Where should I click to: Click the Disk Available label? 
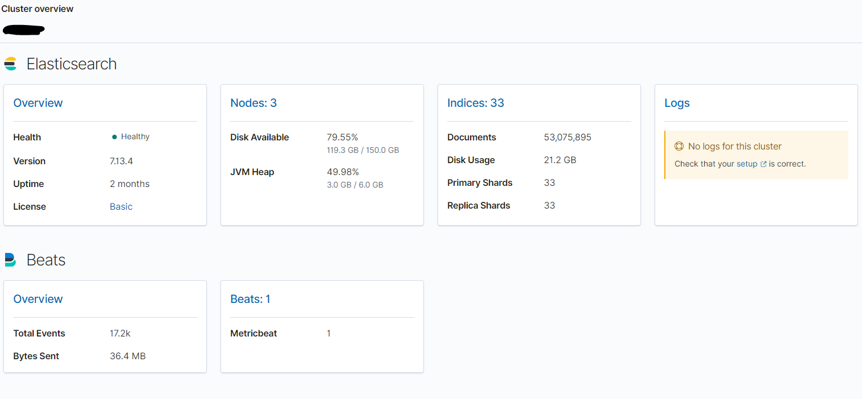(x=259, y=137)
